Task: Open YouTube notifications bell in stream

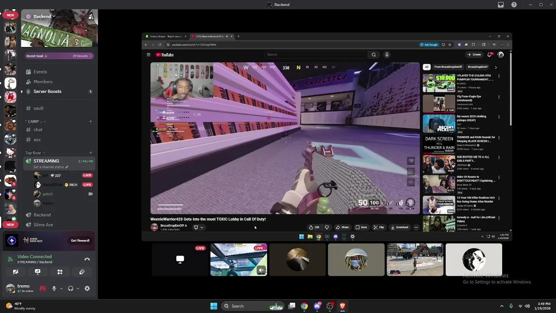Action: [x=490, y=55]
